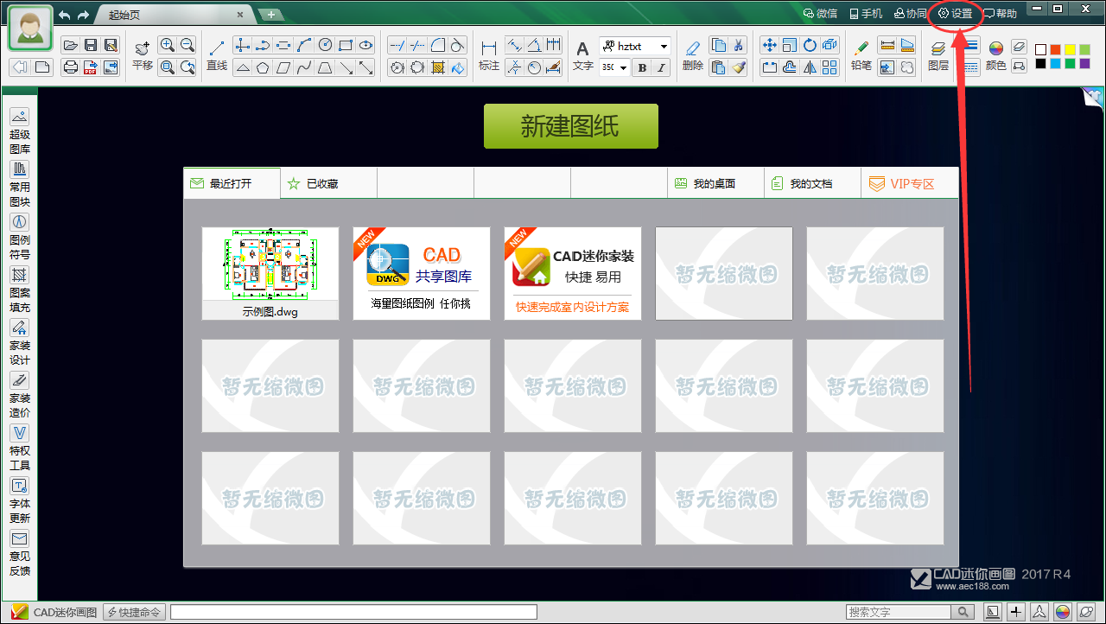
Task: Click the 新建图纸 new drawing button
Action: (570, 125)
